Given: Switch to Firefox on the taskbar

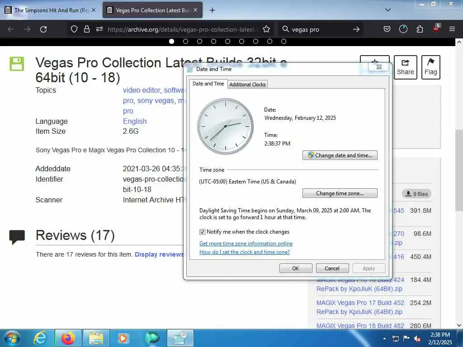Looking at the screenshot, I should (x=68, y=338).
